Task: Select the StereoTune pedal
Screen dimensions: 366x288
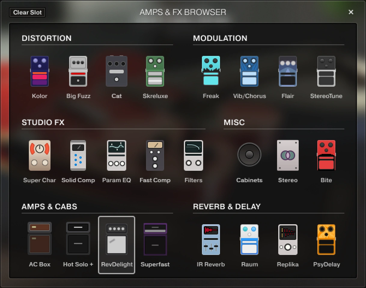Action: tap(326, 71)
